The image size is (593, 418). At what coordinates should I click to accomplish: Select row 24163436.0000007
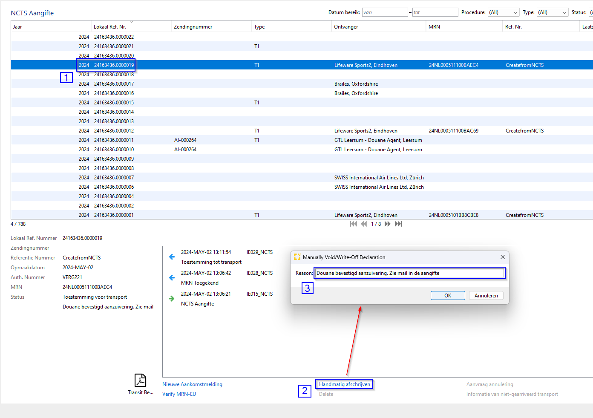coord(302,178)
